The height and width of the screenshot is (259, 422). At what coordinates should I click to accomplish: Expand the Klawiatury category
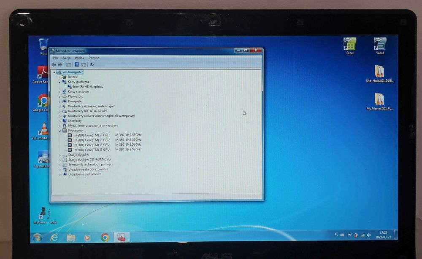(60, 96)
